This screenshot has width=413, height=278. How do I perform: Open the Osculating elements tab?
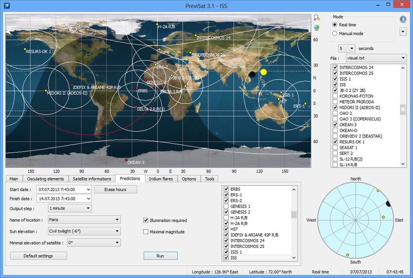tap(45, 179)
